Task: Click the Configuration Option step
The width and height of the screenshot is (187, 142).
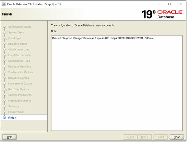Action: click(20, 27)
